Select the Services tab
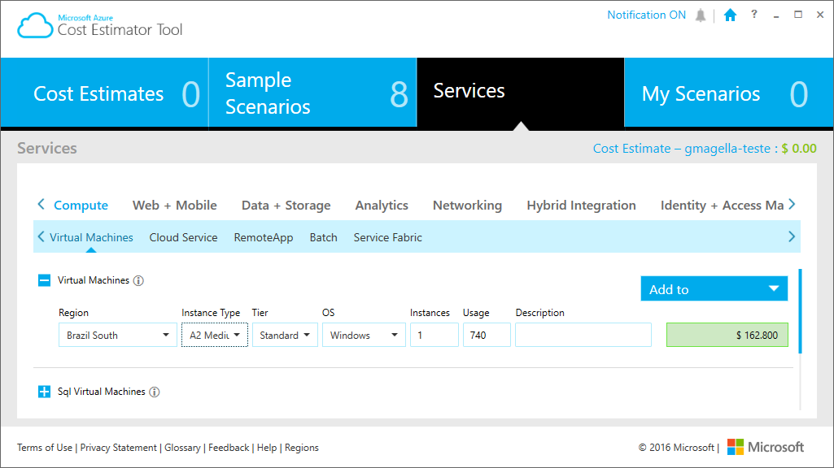The width and height of the screenshot is (834, 468). (x=520, y=93)
